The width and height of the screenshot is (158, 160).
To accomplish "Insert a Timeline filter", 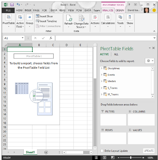I will (x=46, y=21).
